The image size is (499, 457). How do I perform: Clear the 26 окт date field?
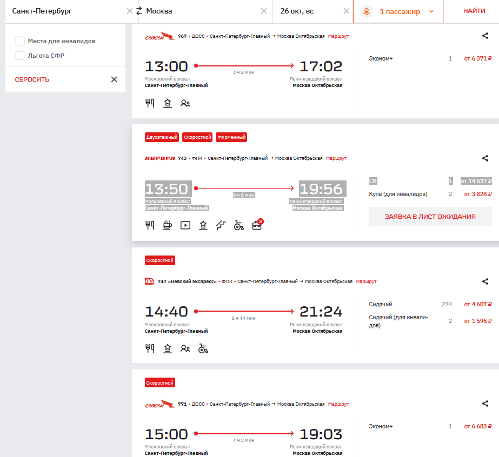[x=346, y=11]
